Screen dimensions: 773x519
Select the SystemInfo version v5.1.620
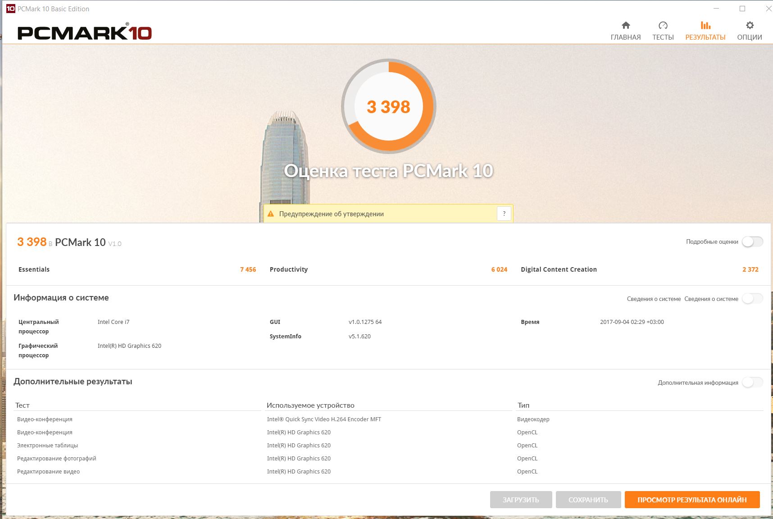pyautogui.click(x=359, y=337)
